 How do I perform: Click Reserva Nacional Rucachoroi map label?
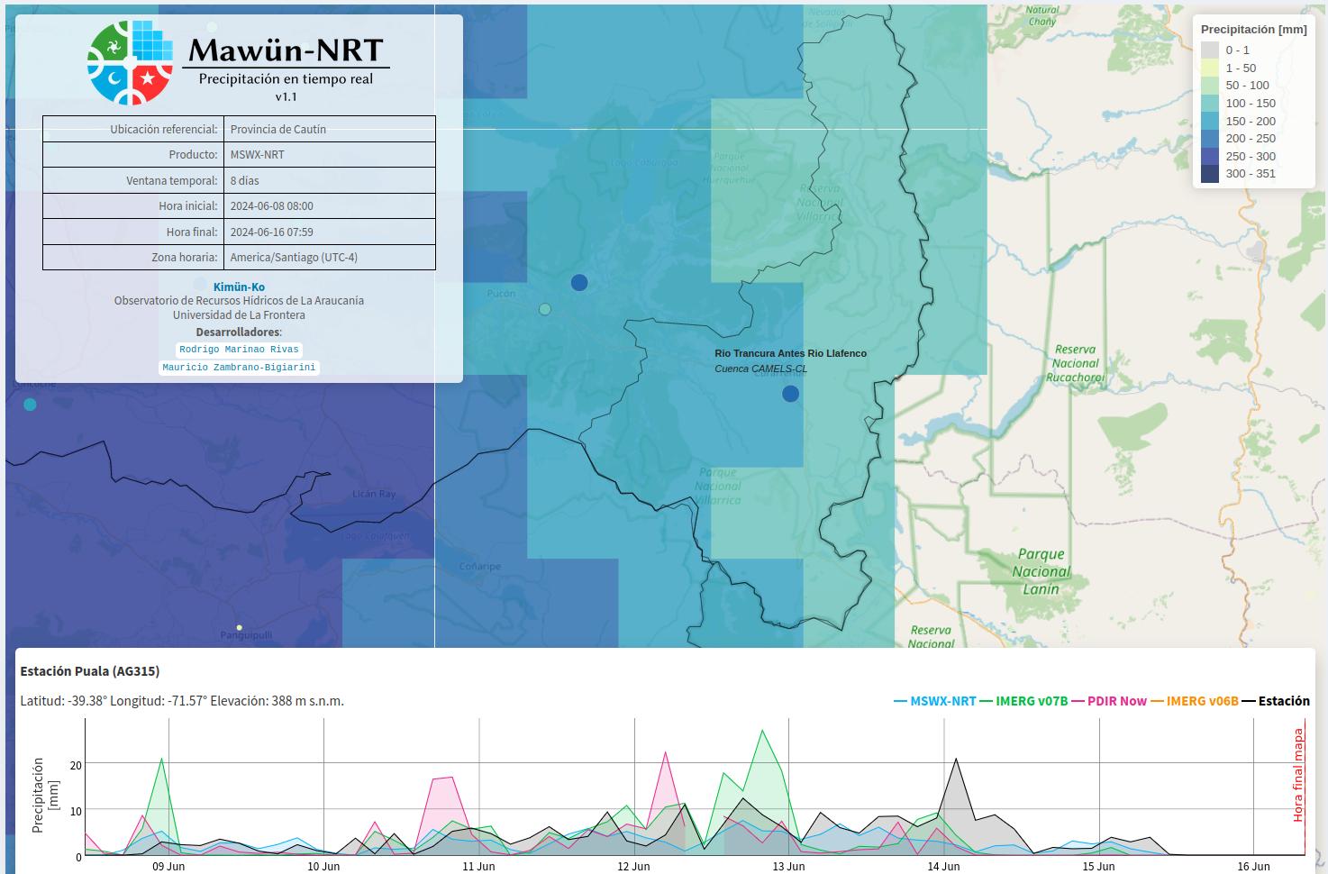[x=1075, y=363]
